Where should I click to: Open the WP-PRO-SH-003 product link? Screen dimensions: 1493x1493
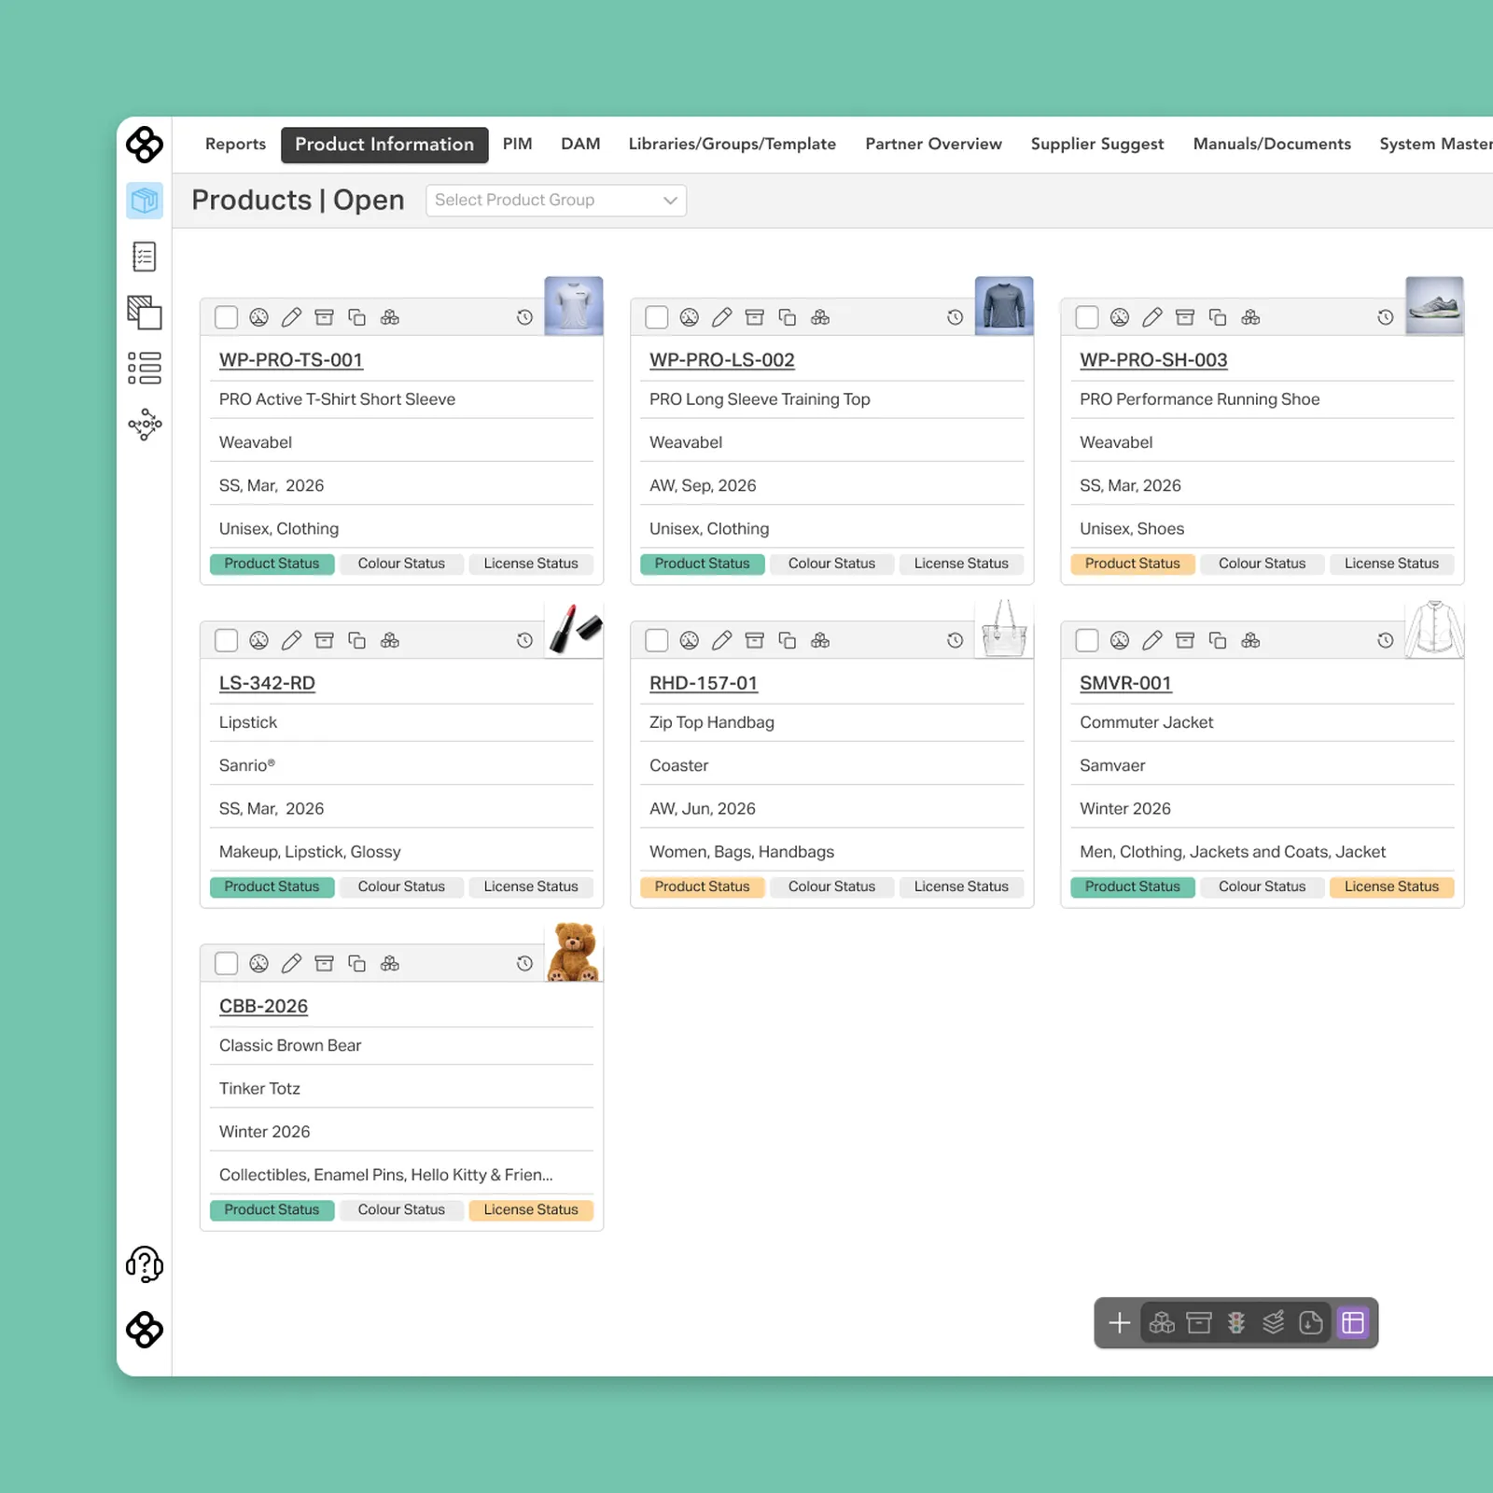coord(1153,360)
